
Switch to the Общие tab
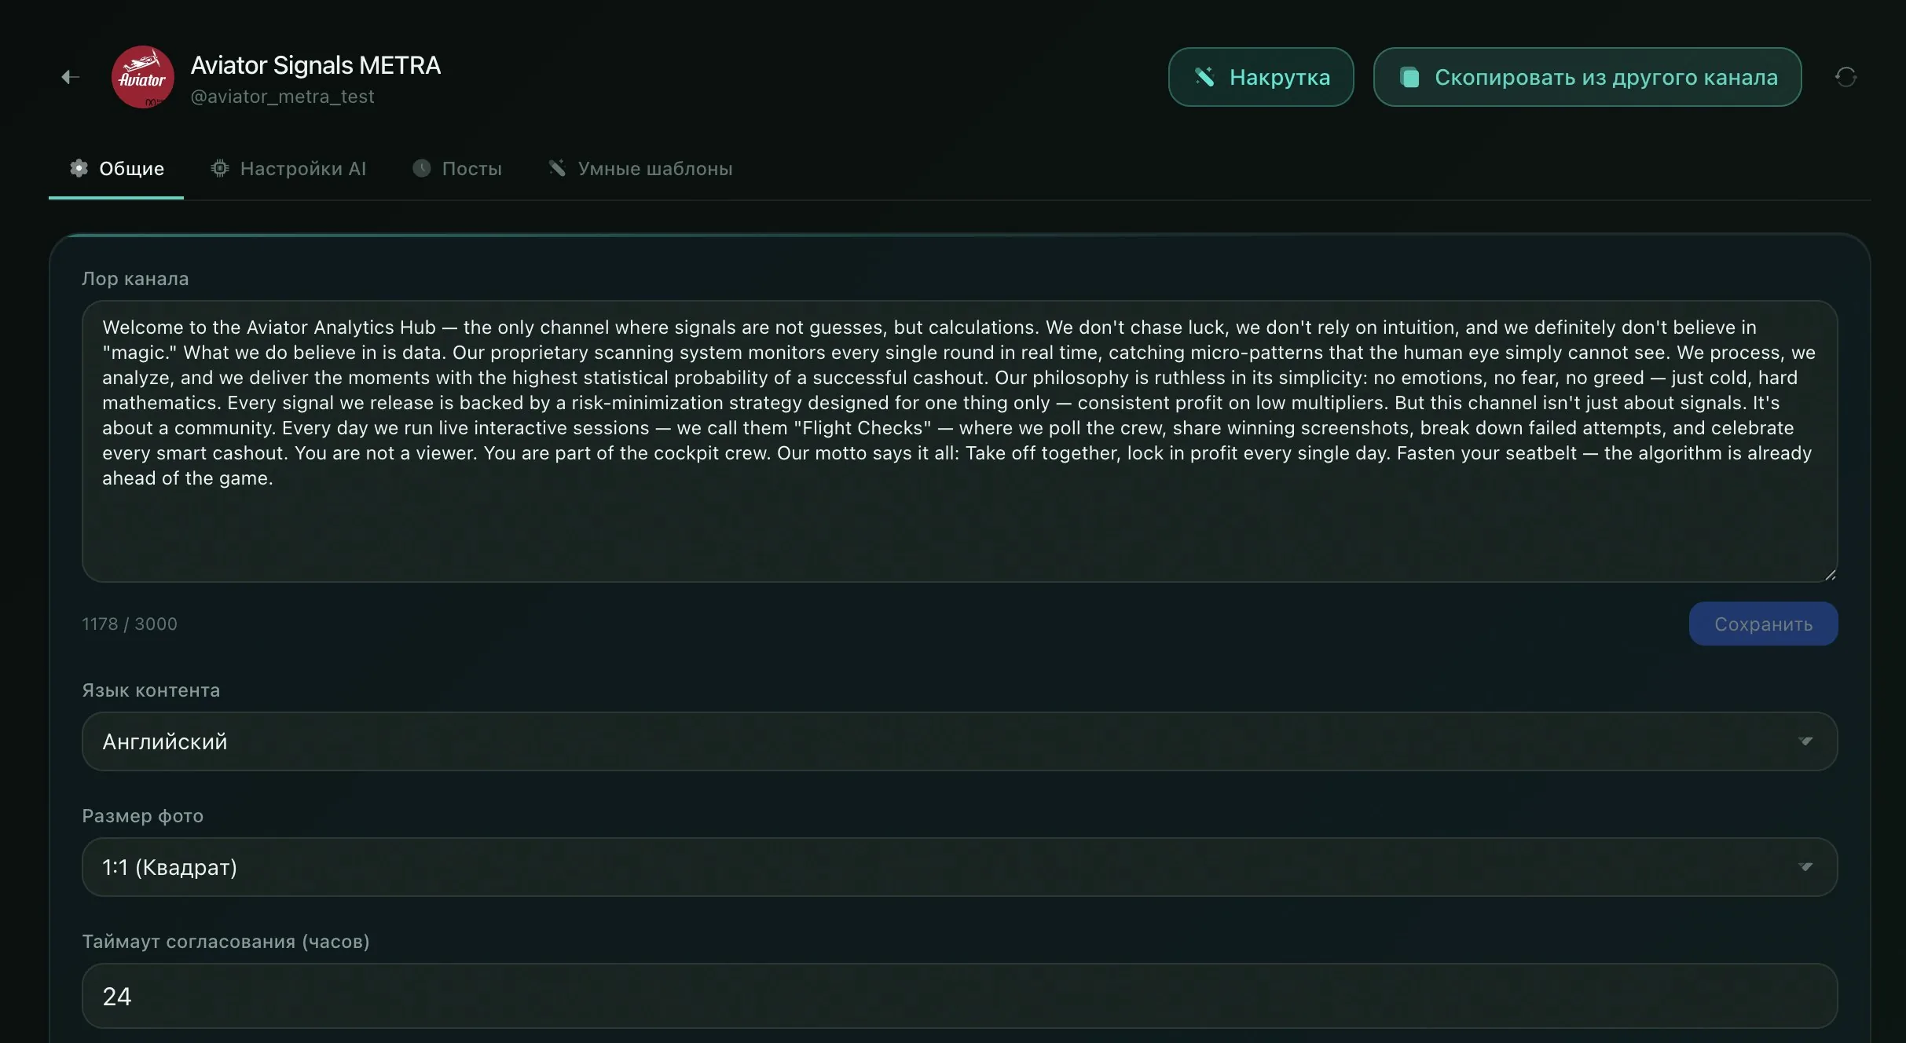[116, 168]
